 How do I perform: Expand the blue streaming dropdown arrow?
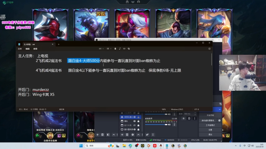coord(220,109)
